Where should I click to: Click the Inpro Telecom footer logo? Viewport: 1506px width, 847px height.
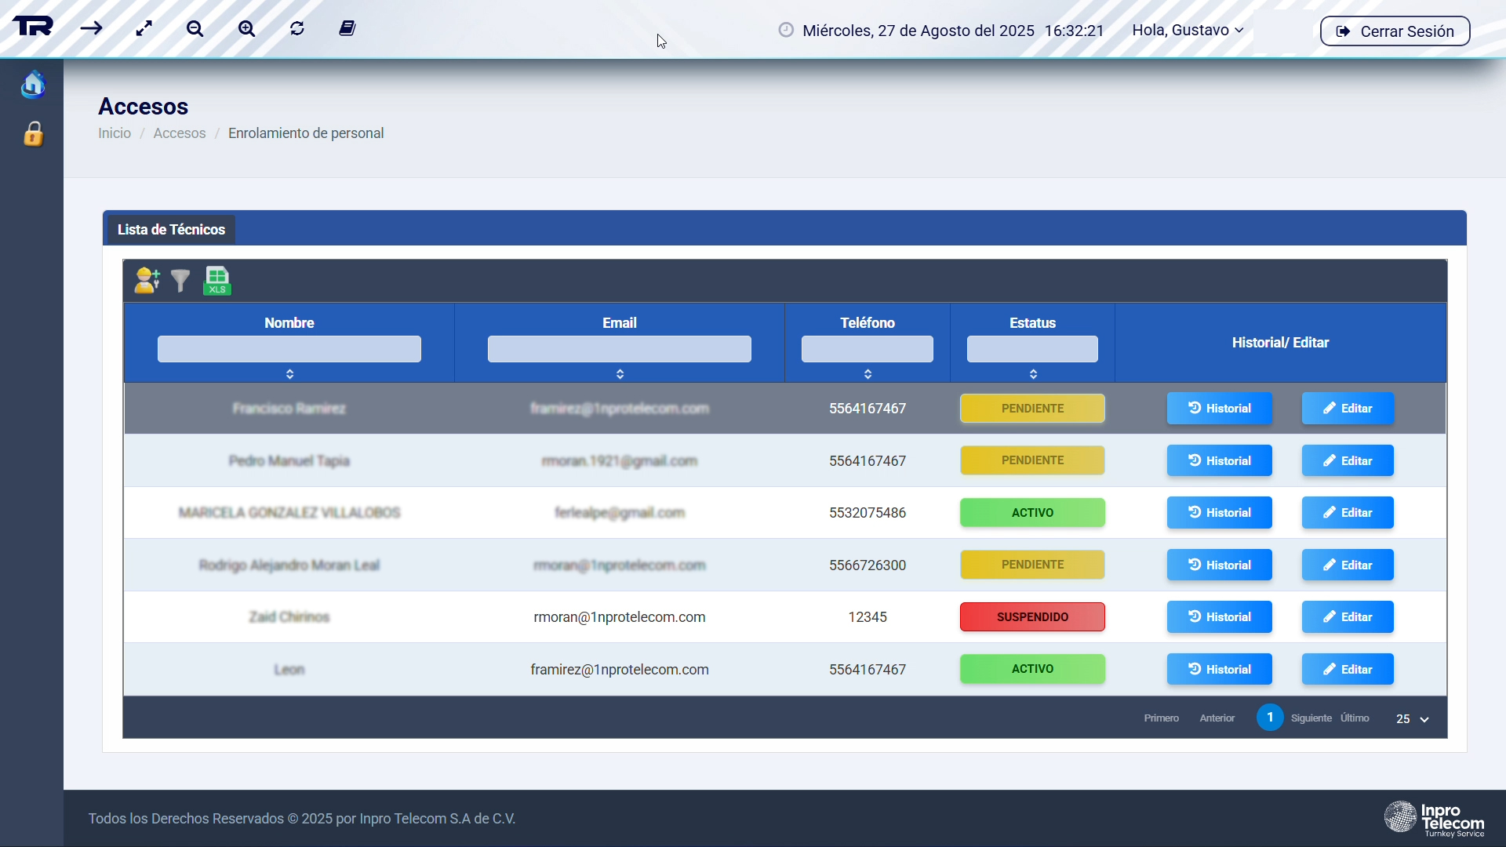point(1434,819)
